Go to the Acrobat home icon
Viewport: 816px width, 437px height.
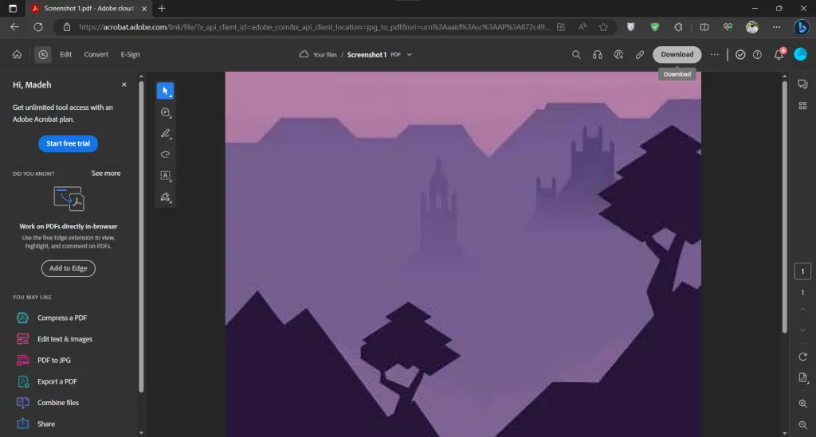point(18,55)
